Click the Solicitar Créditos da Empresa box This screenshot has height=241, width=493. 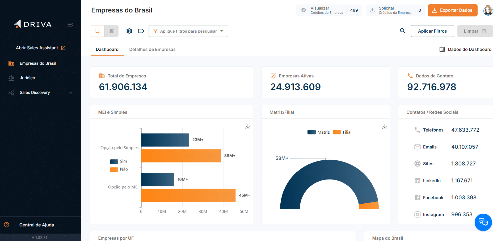click(395, 10)
